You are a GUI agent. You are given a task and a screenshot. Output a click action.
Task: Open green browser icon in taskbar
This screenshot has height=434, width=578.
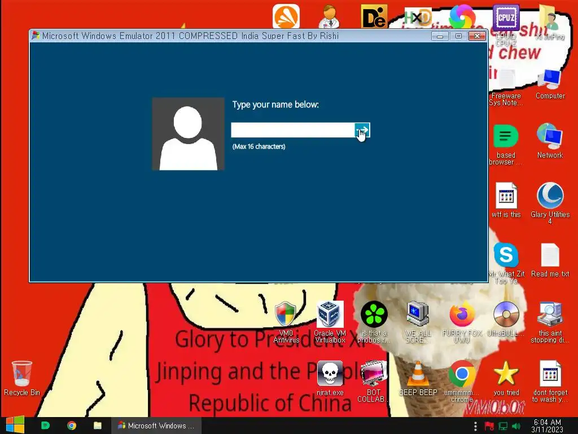45,426
